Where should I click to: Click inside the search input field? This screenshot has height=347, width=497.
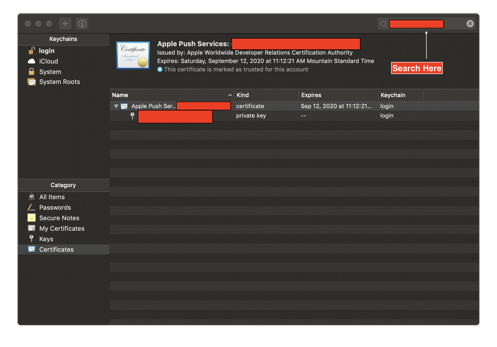[x=416, y=24]
